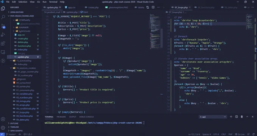Change PHP language mode in status bar

tap(230, 134)
